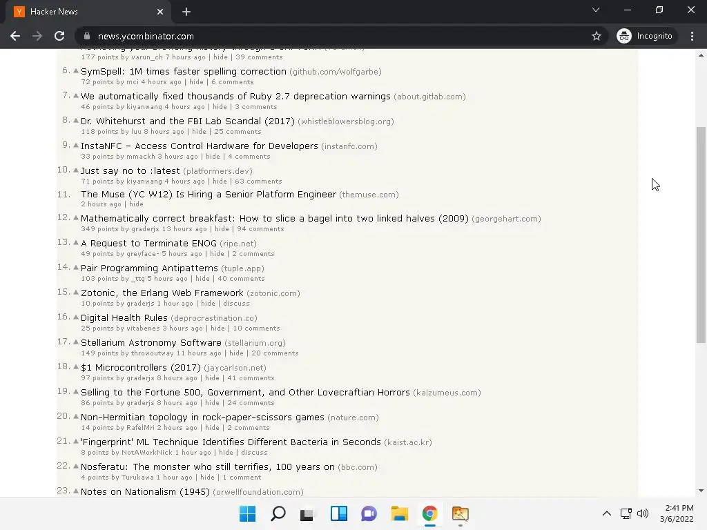Upvote the Fortune 500 Lovecraftian Horrors story
Image resolution: width=707 pixels, height=530 pixels.
click(76, 392)
